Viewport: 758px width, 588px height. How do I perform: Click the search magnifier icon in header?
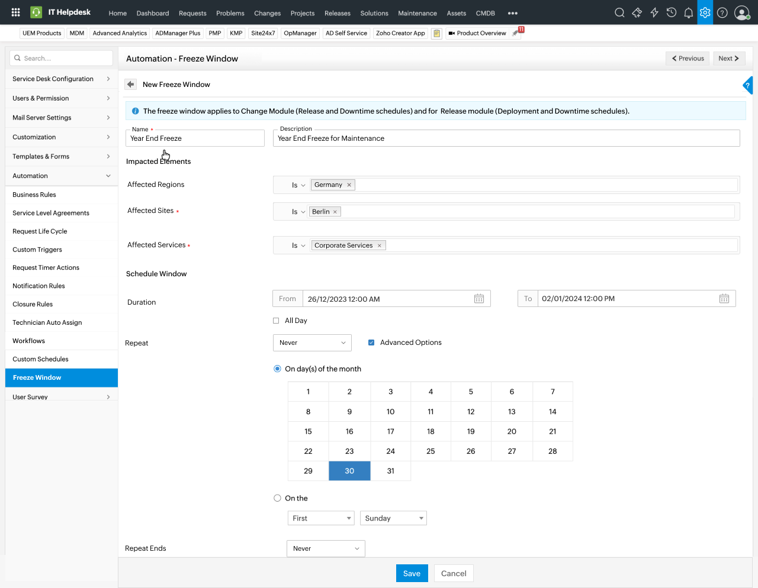coord(619,12)
